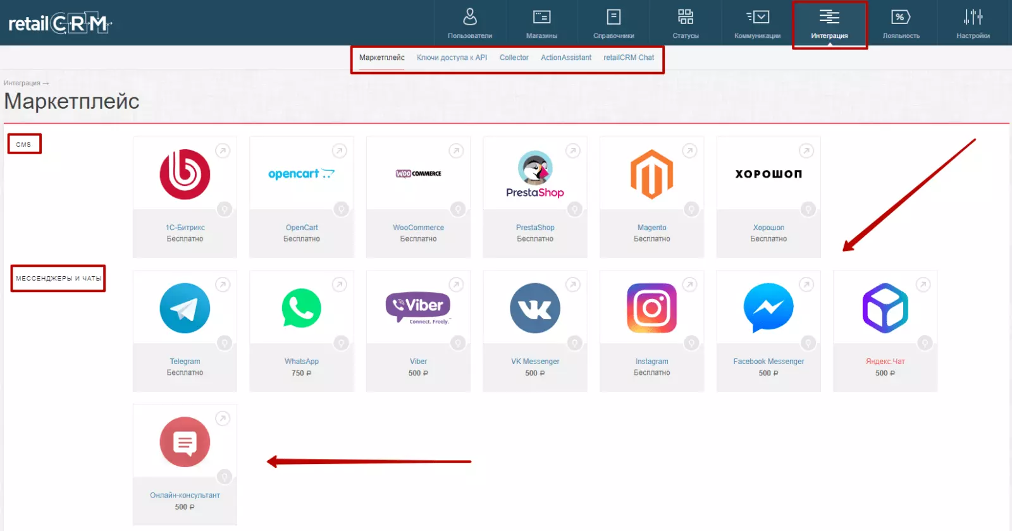Switch to the retailCRM Chat tab
The width and height of the screenshot is (1012, 531).
629,58
